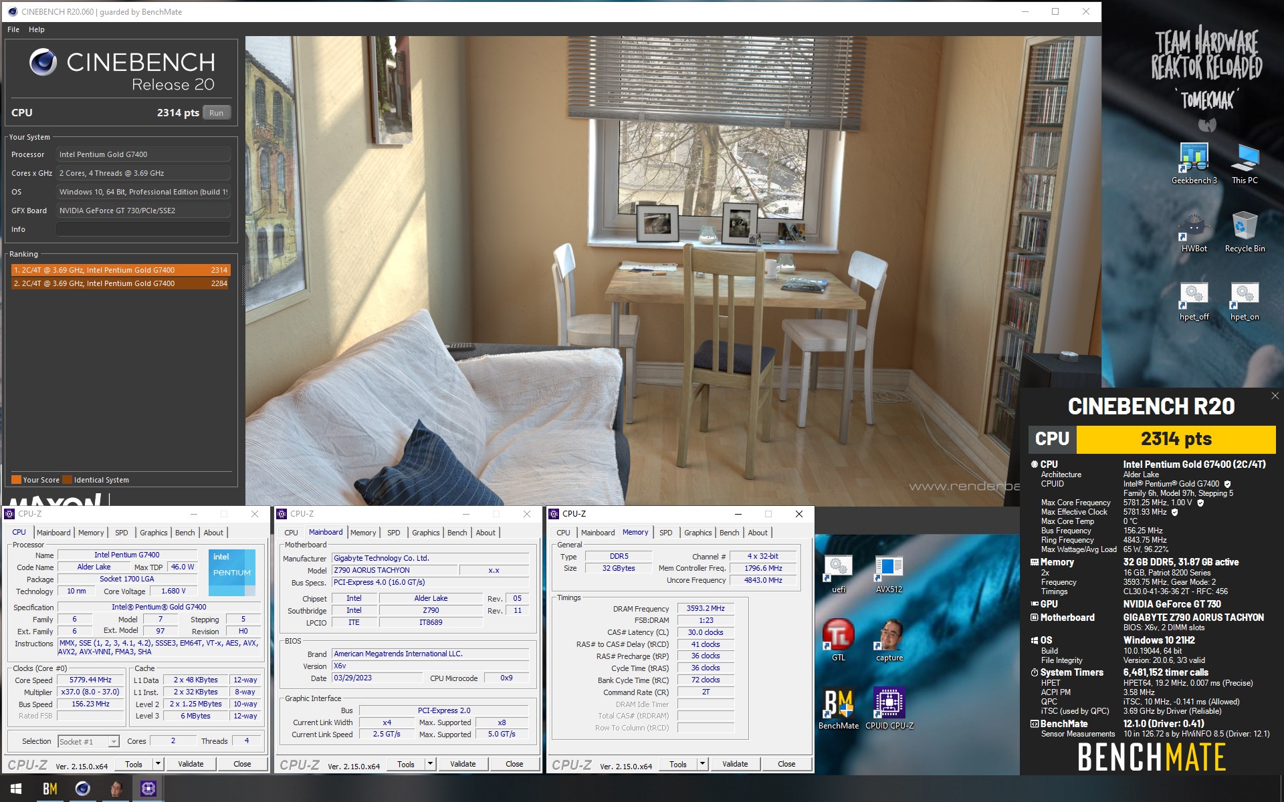Click the Identical System brown legend swatch
The height and width of the screenshot is (802, 1284).
pos(67,479)
